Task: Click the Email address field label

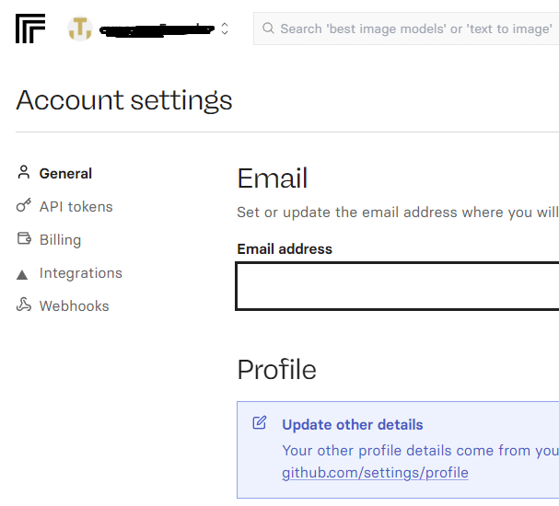Action: [x=285, y=248]
